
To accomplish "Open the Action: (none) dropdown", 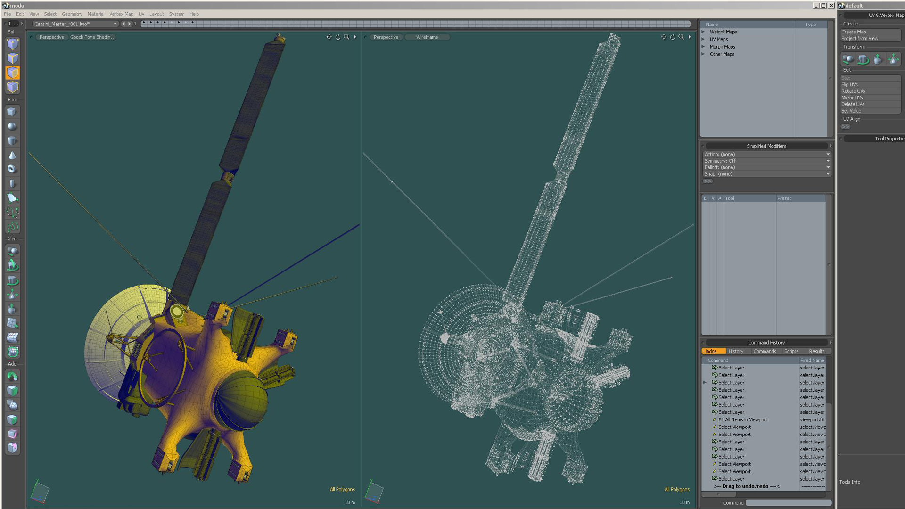I will coord(766,154).
